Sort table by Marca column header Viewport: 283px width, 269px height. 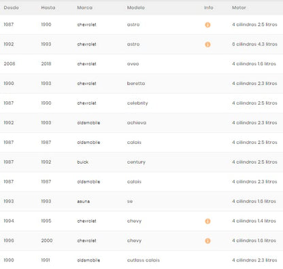[84, 7]
